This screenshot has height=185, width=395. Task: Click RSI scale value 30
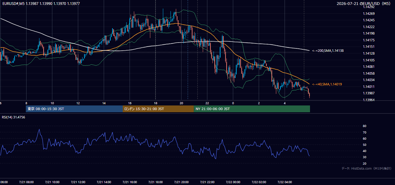pos(365,157)
